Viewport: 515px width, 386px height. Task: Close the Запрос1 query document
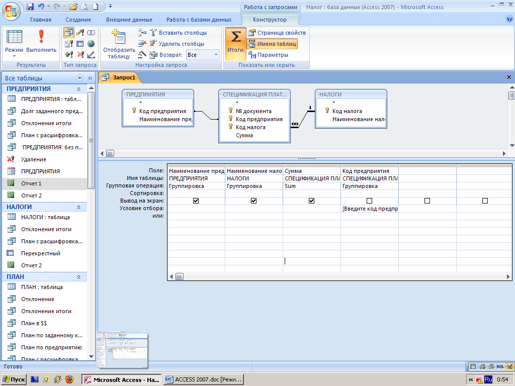tap(509, 77)
